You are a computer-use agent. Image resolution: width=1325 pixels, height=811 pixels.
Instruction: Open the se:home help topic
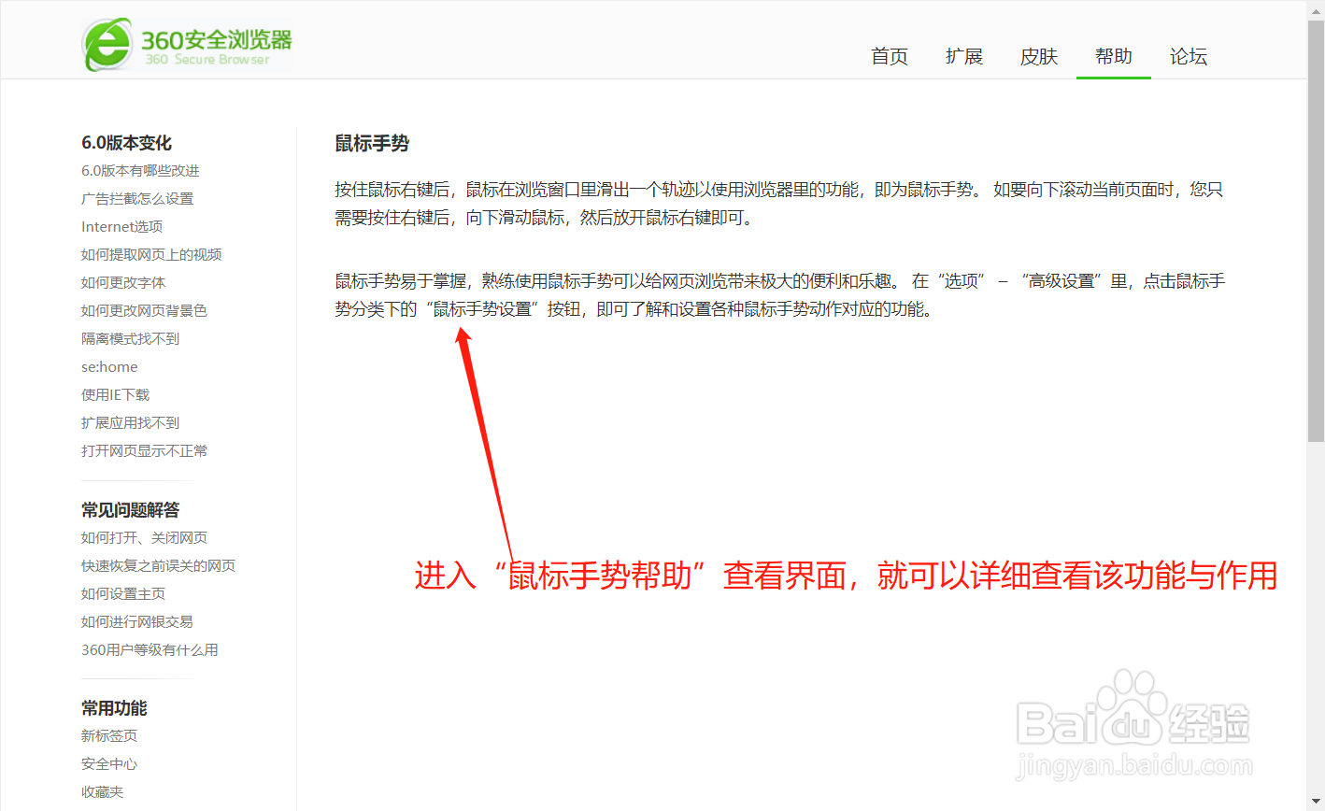pos(108,366)
